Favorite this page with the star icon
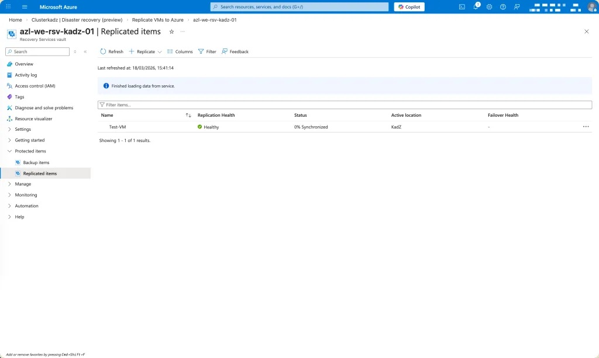Viewport: 599px width, 358px height. pos(171,32)
